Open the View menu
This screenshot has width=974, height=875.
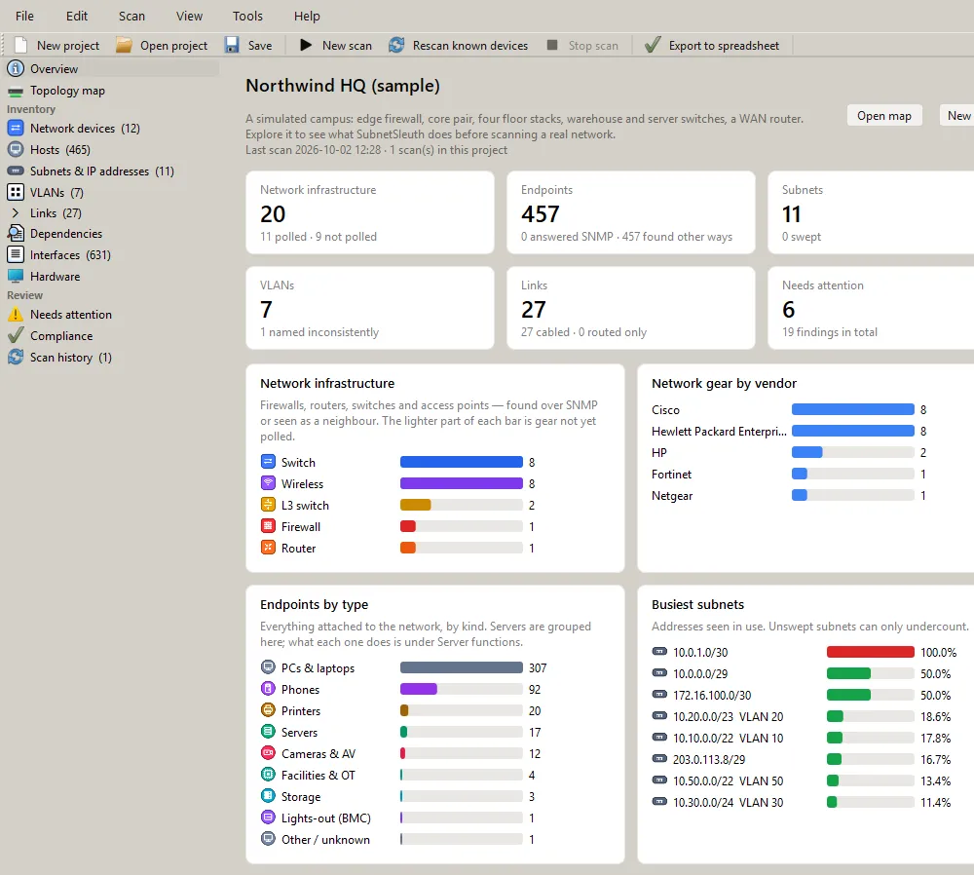click(189, 17)
